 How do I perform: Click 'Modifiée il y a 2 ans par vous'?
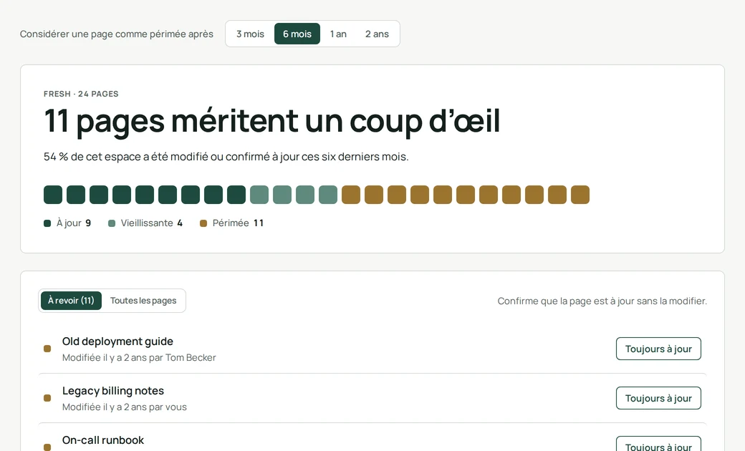coord(125,407)
